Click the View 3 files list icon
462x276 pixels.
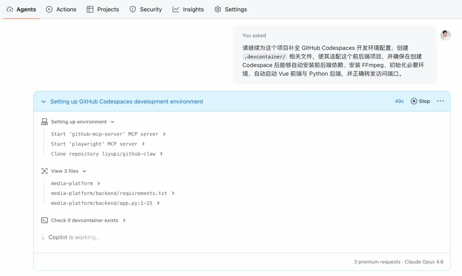[44, 171]
